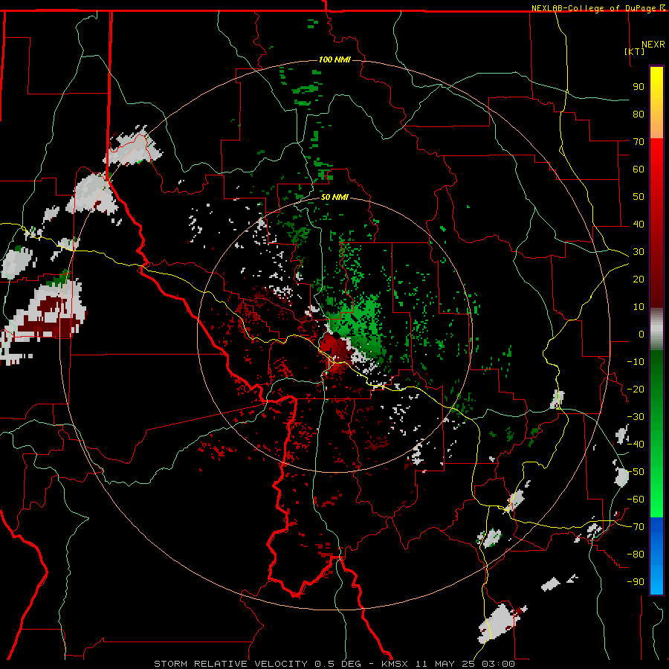Viewport: 669px width, 669px height.
Task: Click the 100 NMI range ring label
Action: [x=334, y=59]
